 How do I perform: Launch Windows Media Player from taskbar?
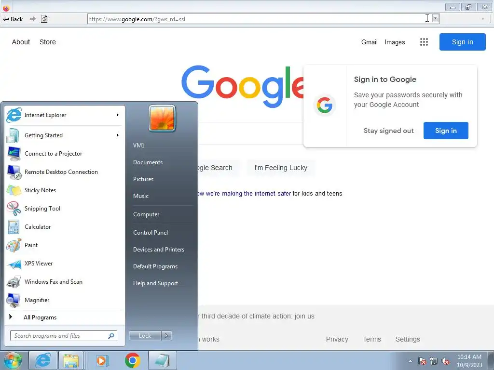tap(102, 360)
